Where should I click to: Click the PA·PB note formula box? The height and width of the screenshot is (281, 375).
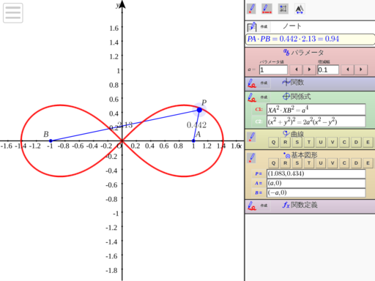310,39
